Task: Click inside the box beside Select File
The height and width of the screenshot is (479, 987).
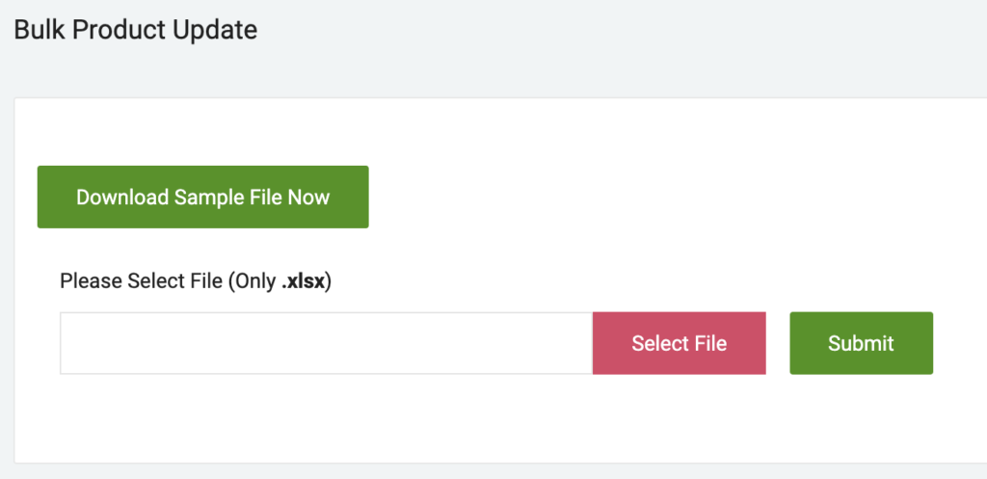Action: point(326,343)
